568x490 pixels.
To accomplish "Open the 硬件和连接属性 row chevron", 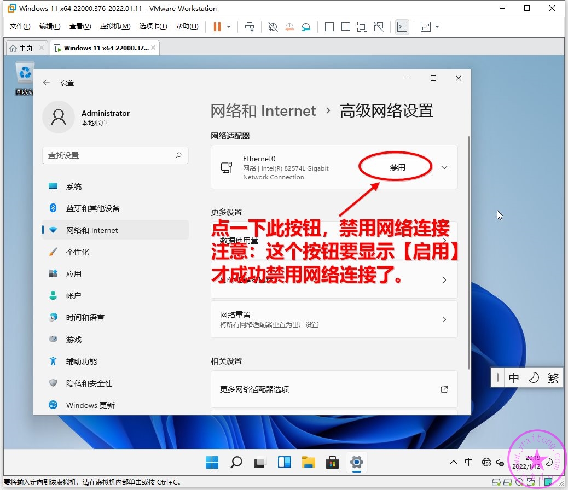I will coord(444,280).
